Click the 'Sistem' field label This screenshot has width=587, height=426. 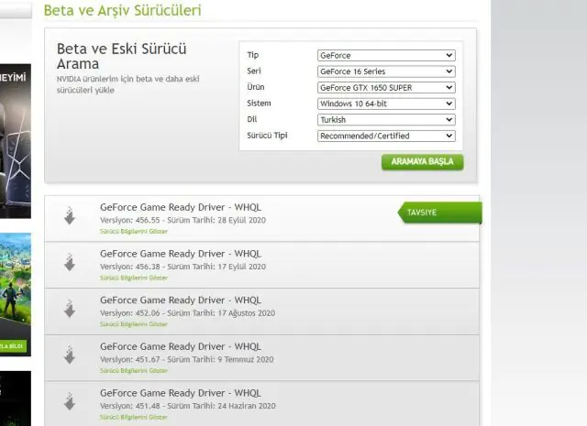click(259, 104)
